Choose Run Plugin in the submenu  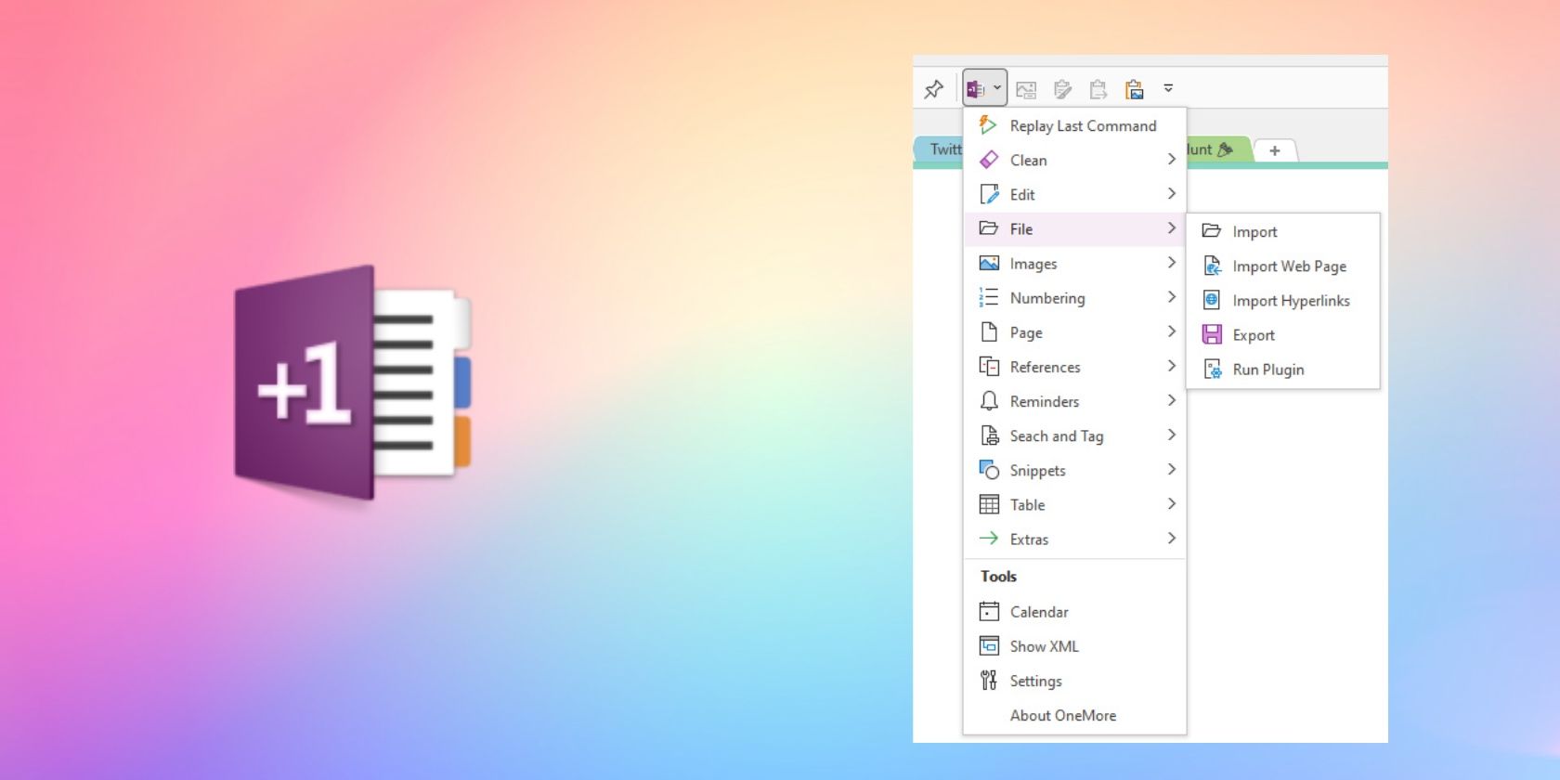[x=1282, y=370]
